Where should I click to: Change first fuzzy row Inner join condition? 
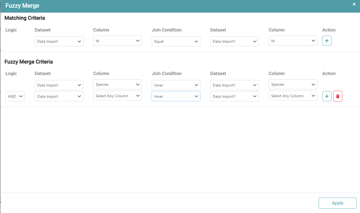pyautogui.click(x=176, y=85)
